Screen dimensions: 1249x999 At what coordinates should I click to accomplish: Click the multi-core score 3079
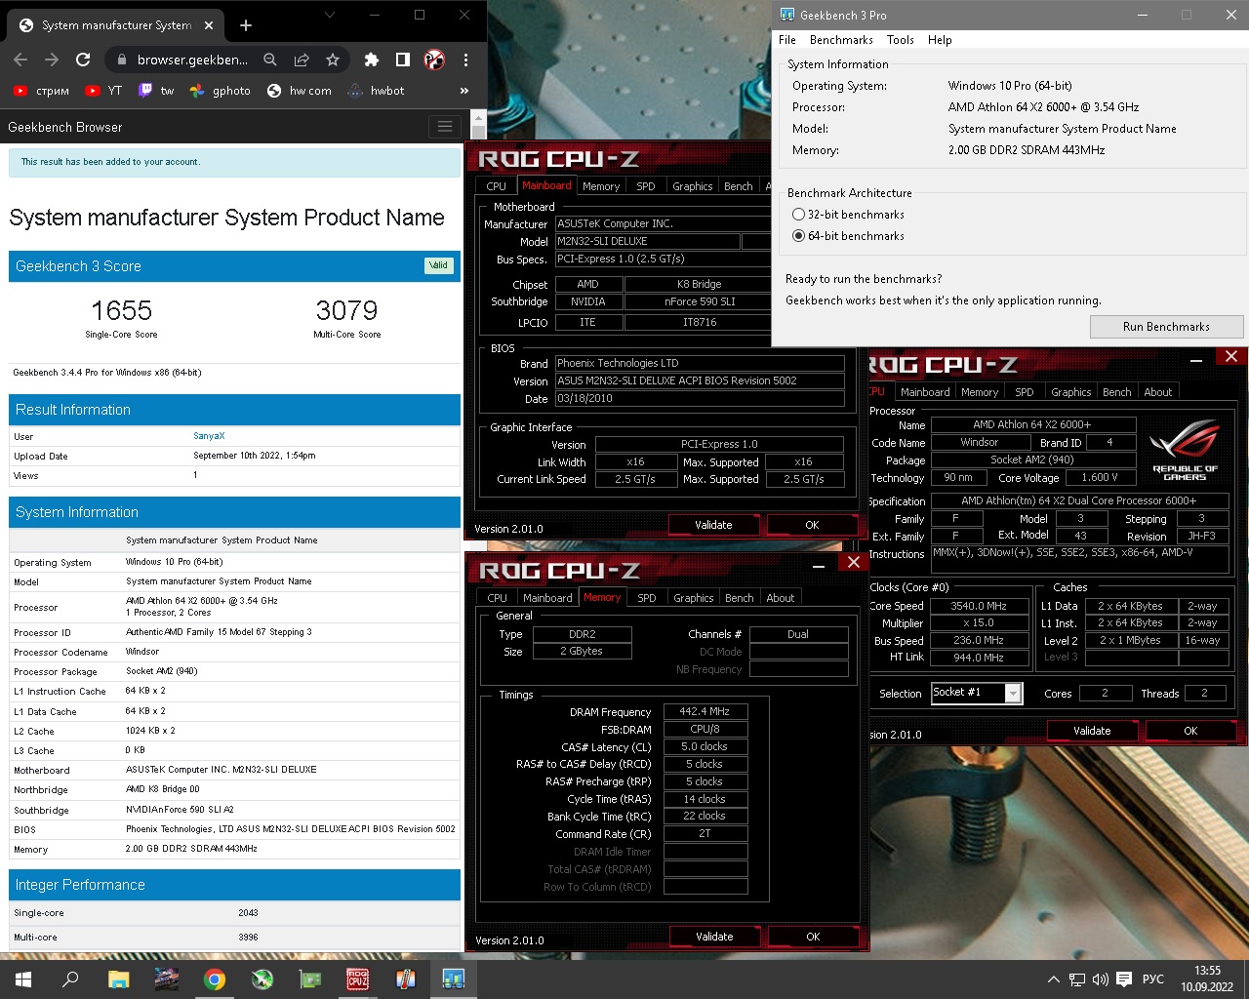[346, 310]
